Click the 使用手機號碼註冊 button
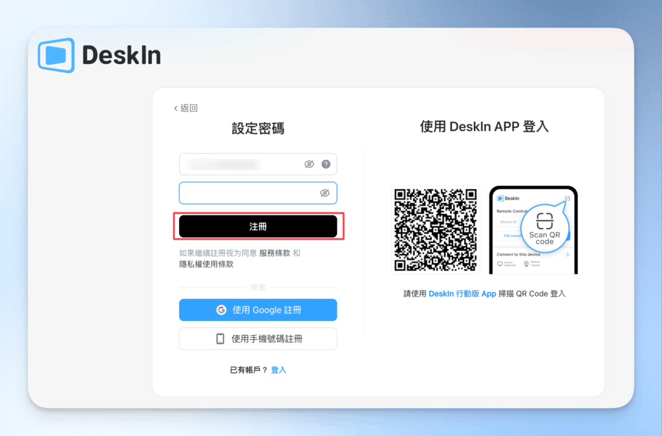 (258, 338)
